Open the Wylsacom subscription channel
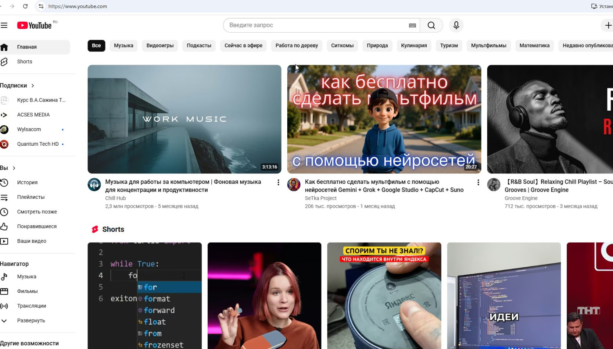The height and width of the screenshot is (349, 613). [x=29, y=129]
